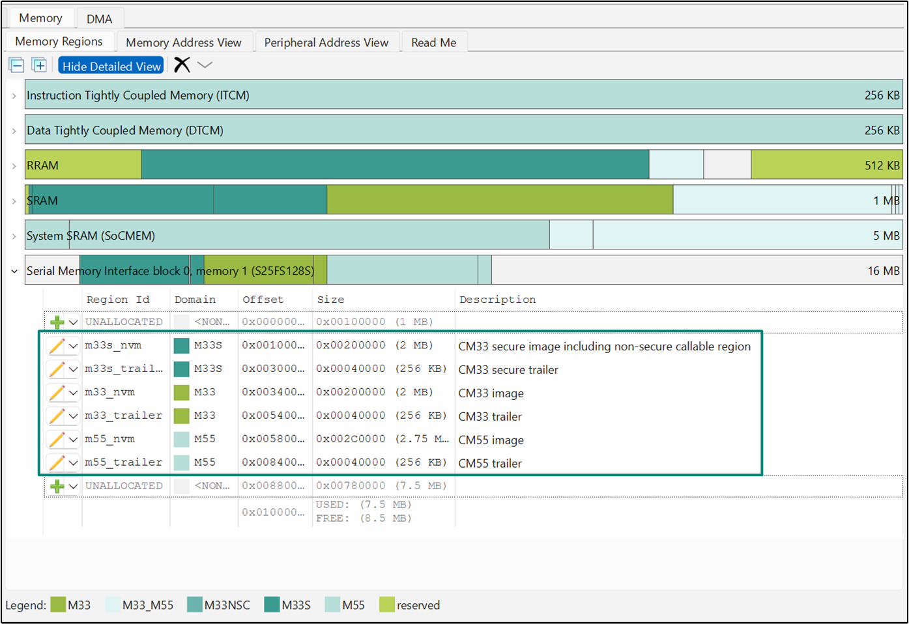909x624 pixels.
Task: Open the Memory Address View tab
Action: pos(183,42)
